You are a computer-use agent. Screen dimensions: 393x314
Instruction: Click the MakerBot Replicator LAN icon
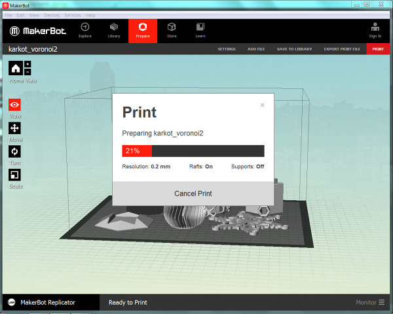[12, 302]
